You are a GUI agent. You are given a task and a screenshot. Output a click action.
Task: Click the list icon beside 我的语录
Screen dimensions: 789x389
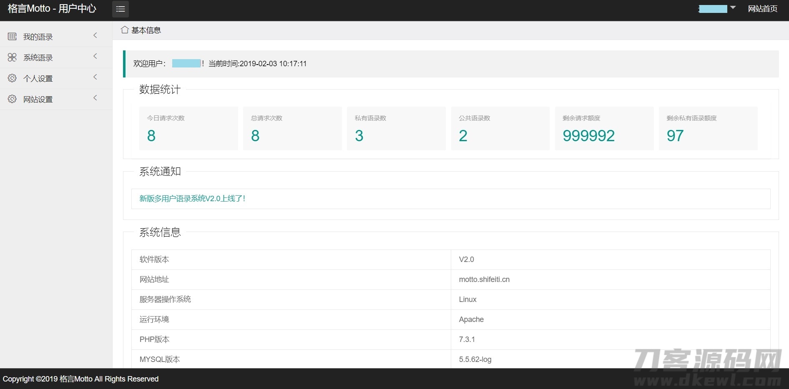pyautogui.click(x=12, y=37)
